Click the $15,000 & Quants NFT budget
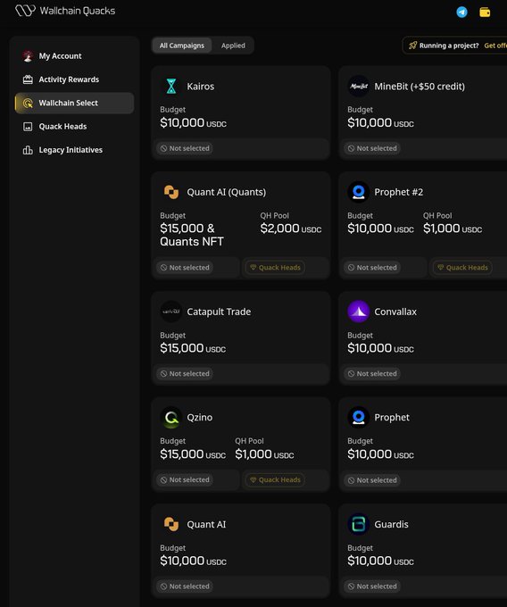 (192, 235)
